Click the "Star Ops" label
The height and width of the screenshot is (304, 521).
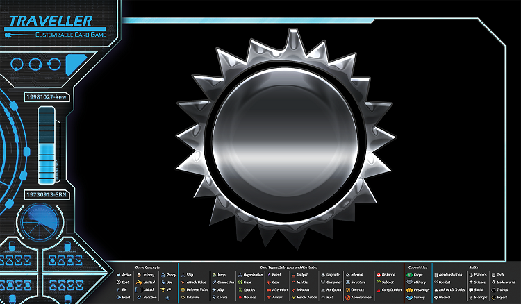point(481,297)
